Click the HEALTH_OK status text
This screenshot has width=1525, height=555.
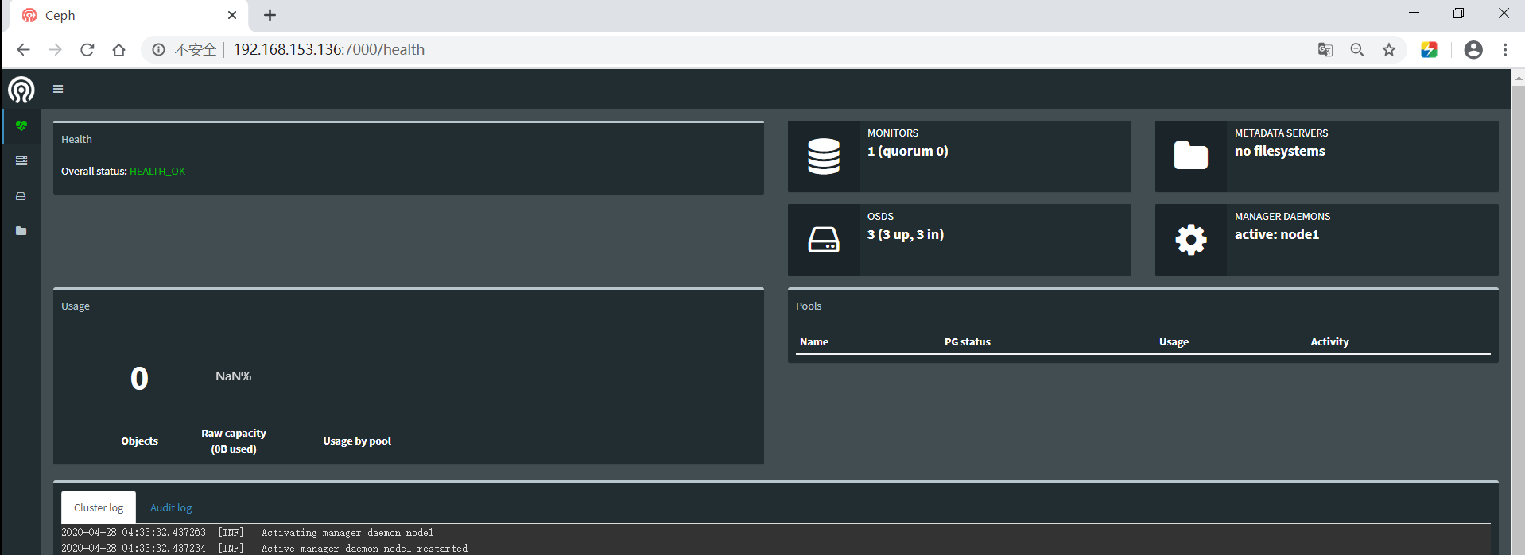tap(157, 172)
